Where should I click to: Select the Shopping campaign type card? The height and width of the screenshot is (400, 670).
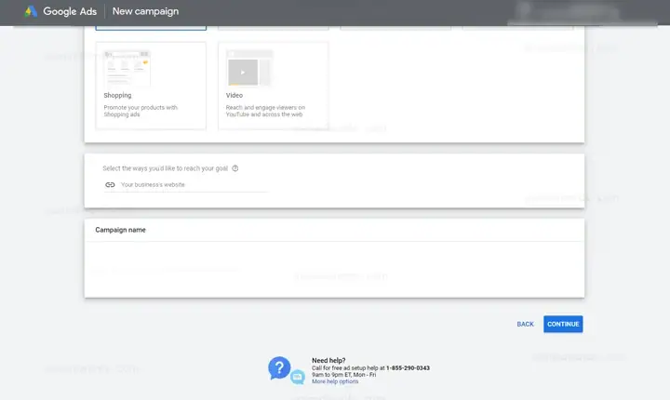[151, 86]
